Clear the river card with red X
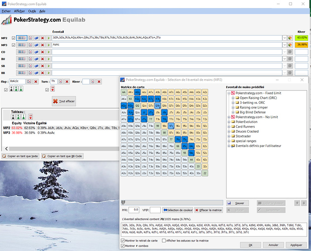This screenshot has height=251, width=311. click(99, 81)
